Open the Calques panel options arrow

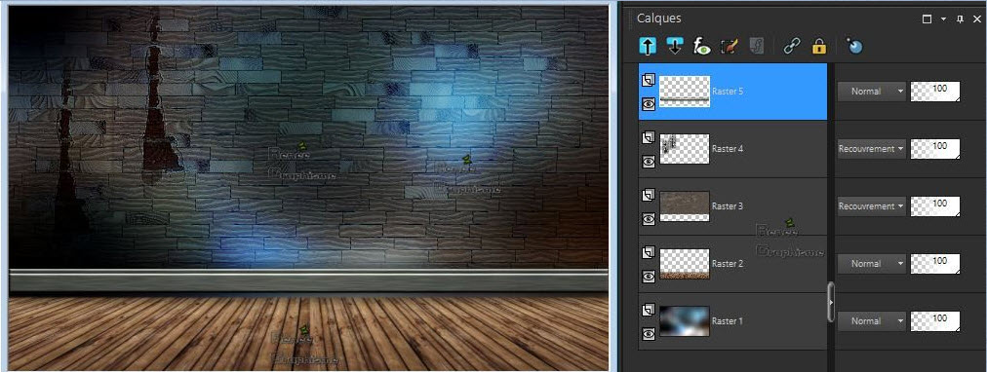[943, 19]
